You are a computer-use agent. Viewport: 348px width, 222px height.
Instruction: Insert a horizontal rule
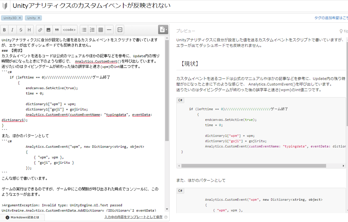(x=109, y=30)
